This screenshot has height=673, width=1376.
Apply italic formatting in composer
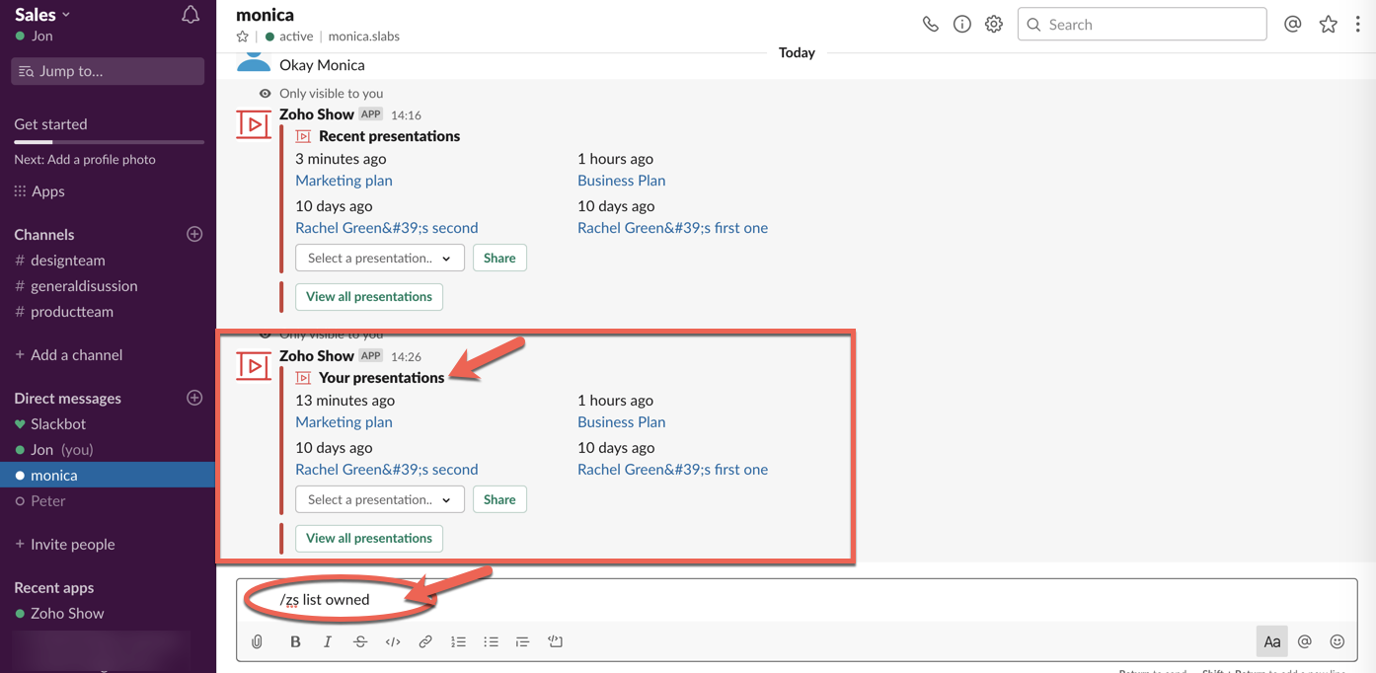328,641
